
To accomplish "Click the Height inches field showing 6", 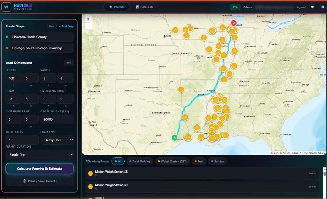I will pos(30,99).
